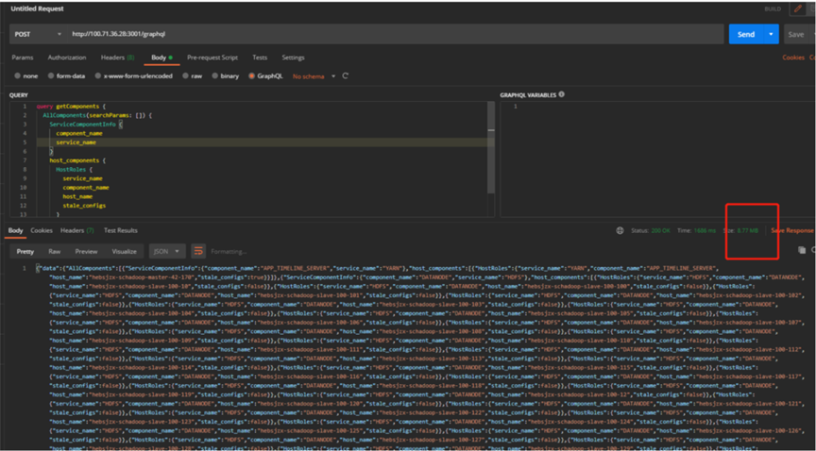The height and width of the screenshot is (451, 816).
Task: Click the Save Response link
Action: click(792, 230)
